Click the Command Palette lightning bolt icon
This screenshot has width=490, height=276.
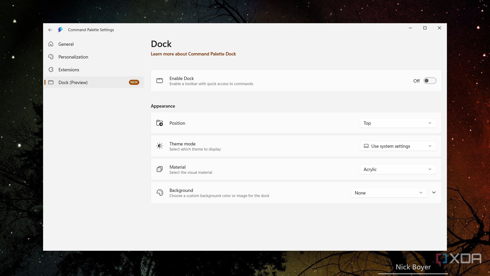[x=60, y=30]
